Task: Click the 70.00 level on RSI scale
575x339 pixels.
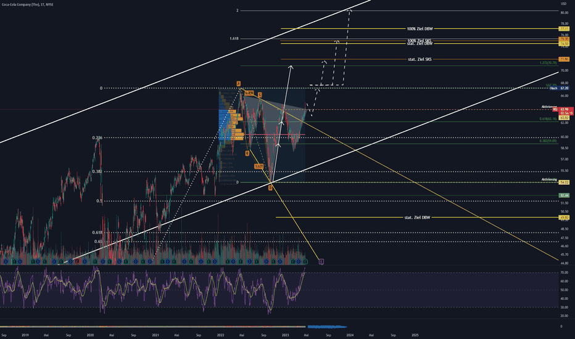Action: tap(565, 272)
